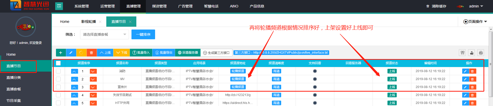Open the column grid filter icon

click(462, 53)
